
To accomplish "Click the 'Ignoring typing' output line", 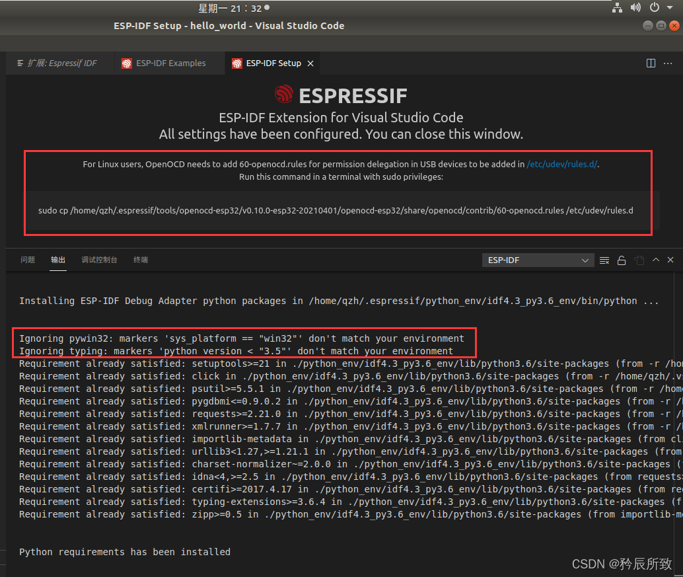I will tap(236, 351).
